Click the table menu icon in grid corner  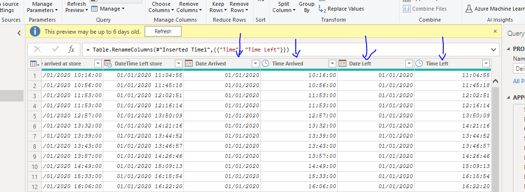point(35,64)
